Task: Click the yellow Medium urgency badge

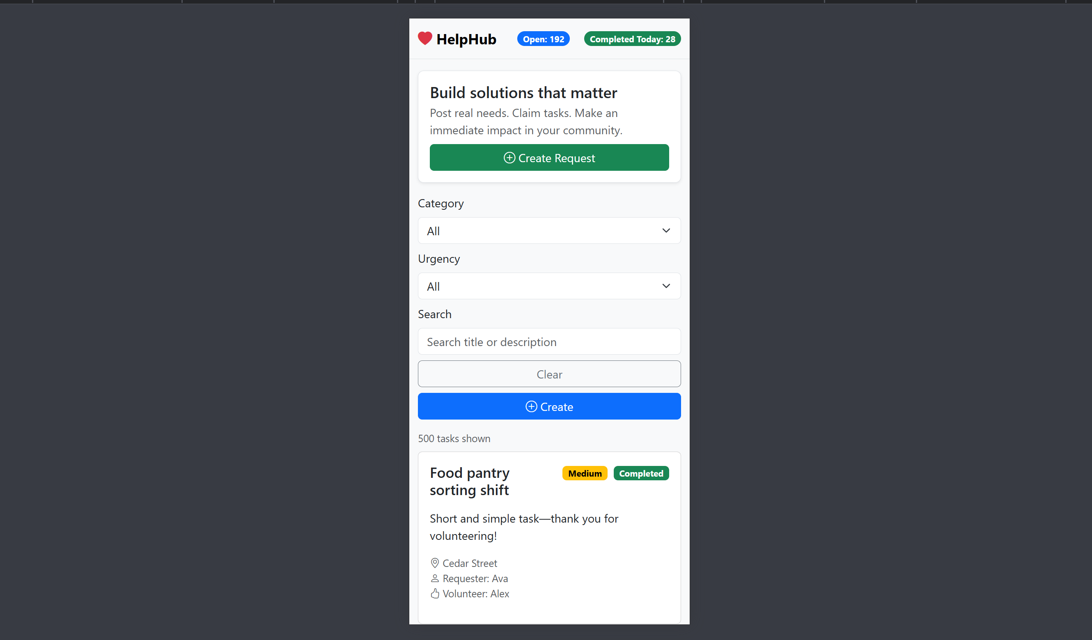Action: pos(585,473)
